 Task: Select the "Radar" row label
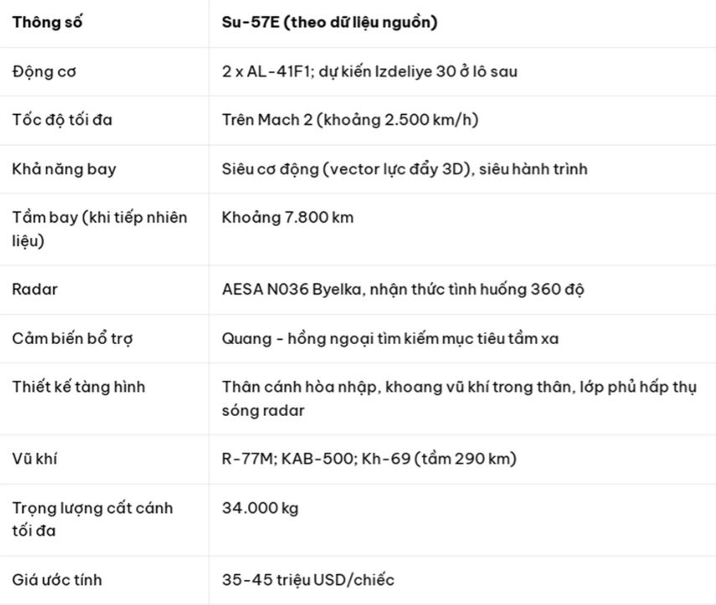[x=35, y=290]
